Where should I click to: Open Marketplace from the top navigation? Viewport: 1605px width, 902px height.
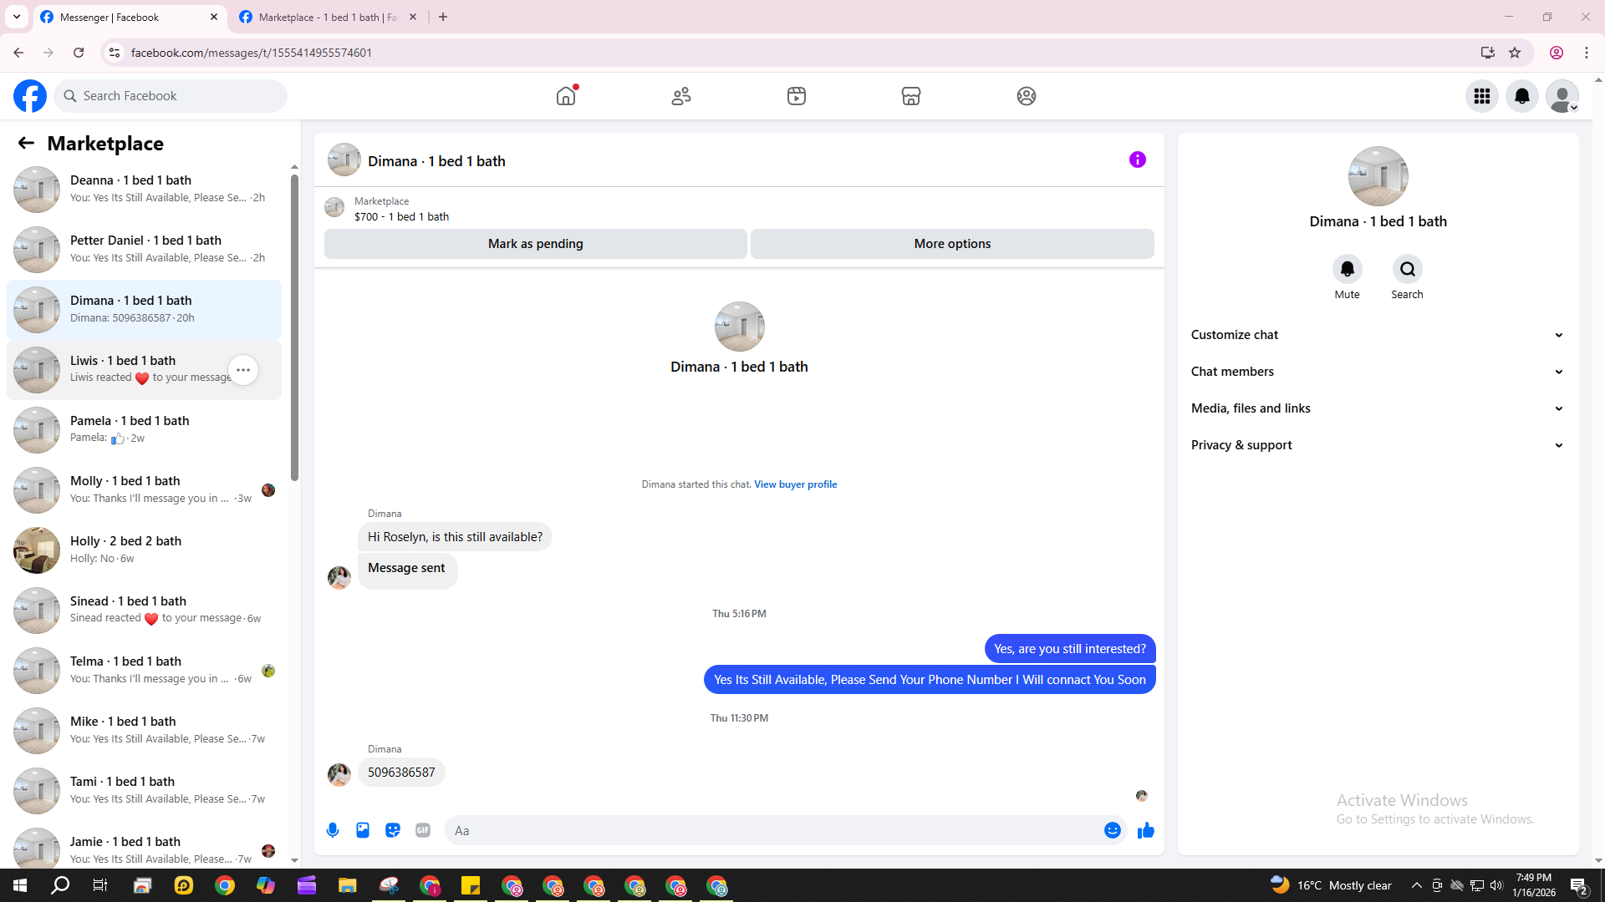point(911,96)
